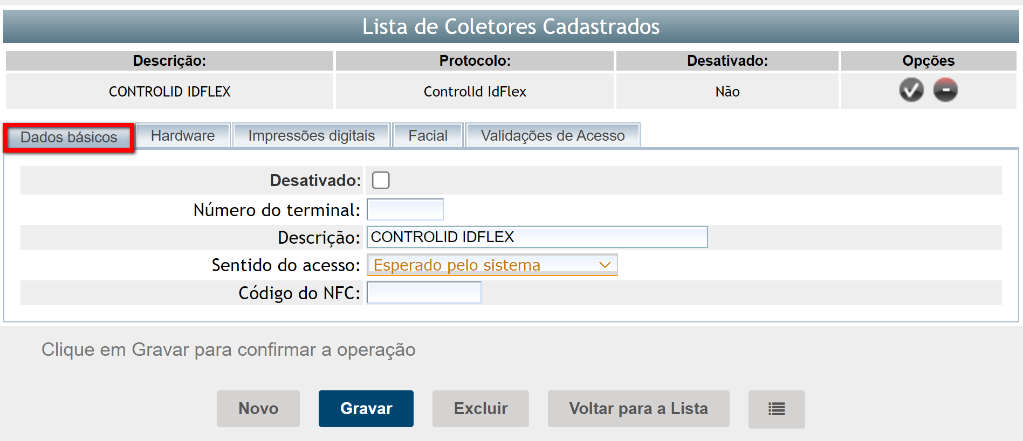Focus the Código do NFC field
Viewport: 1023px width, 441px height.
[x=424, y=293]
